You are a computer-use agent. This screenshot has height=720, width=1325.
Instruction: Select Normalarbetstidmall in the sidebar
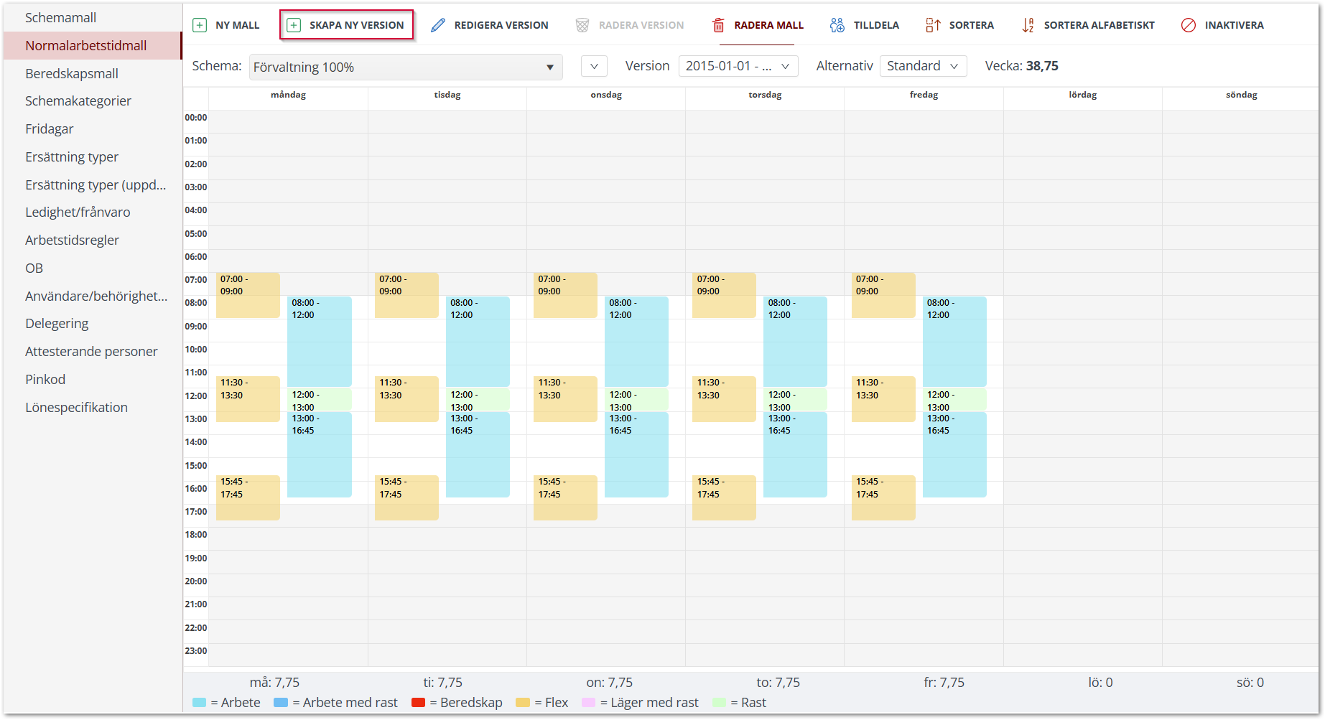pos(92,45)
